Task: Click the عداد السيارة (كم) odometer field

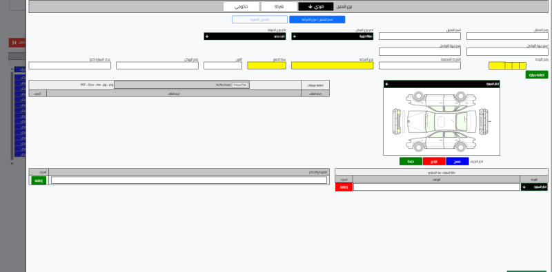Action: point(70,65)
